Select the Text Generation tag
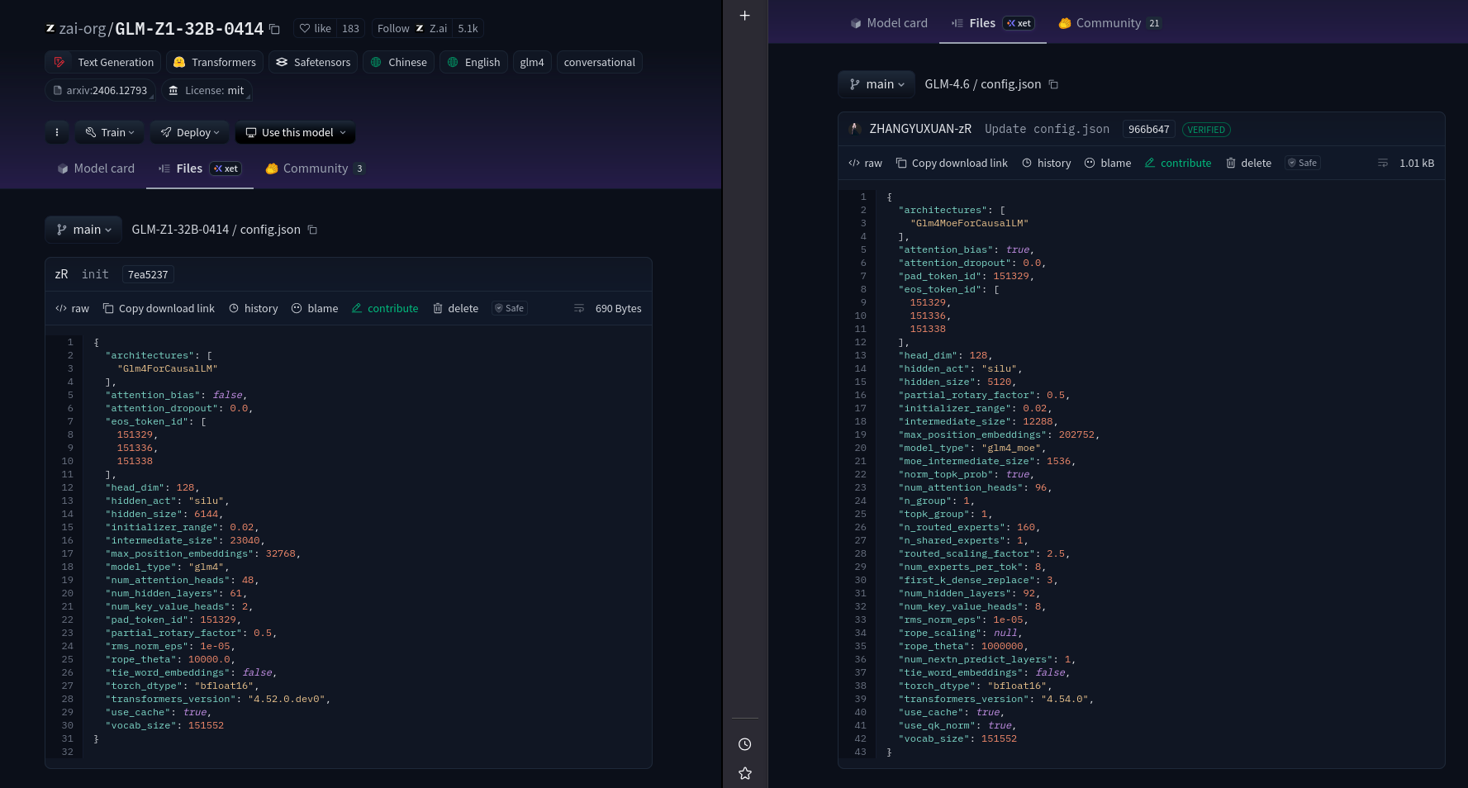1468x788 pixels. tap(104, 62)
